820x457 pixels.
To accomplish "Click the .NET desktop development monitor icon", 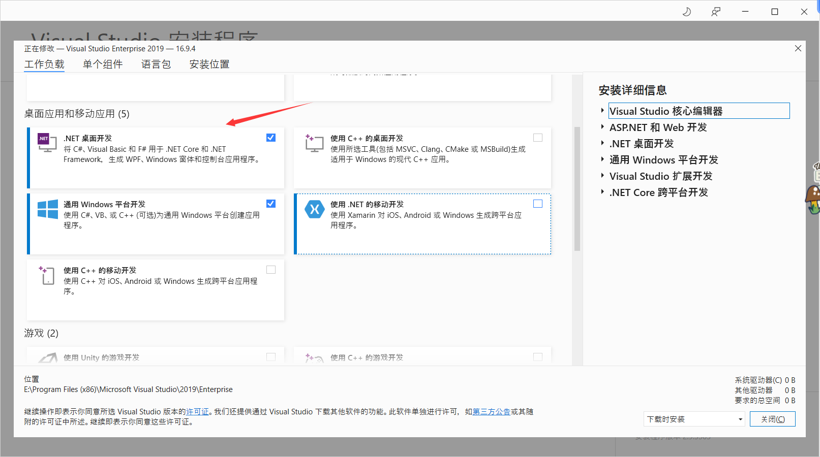I will pyautogui.click(x=47, y=142).
